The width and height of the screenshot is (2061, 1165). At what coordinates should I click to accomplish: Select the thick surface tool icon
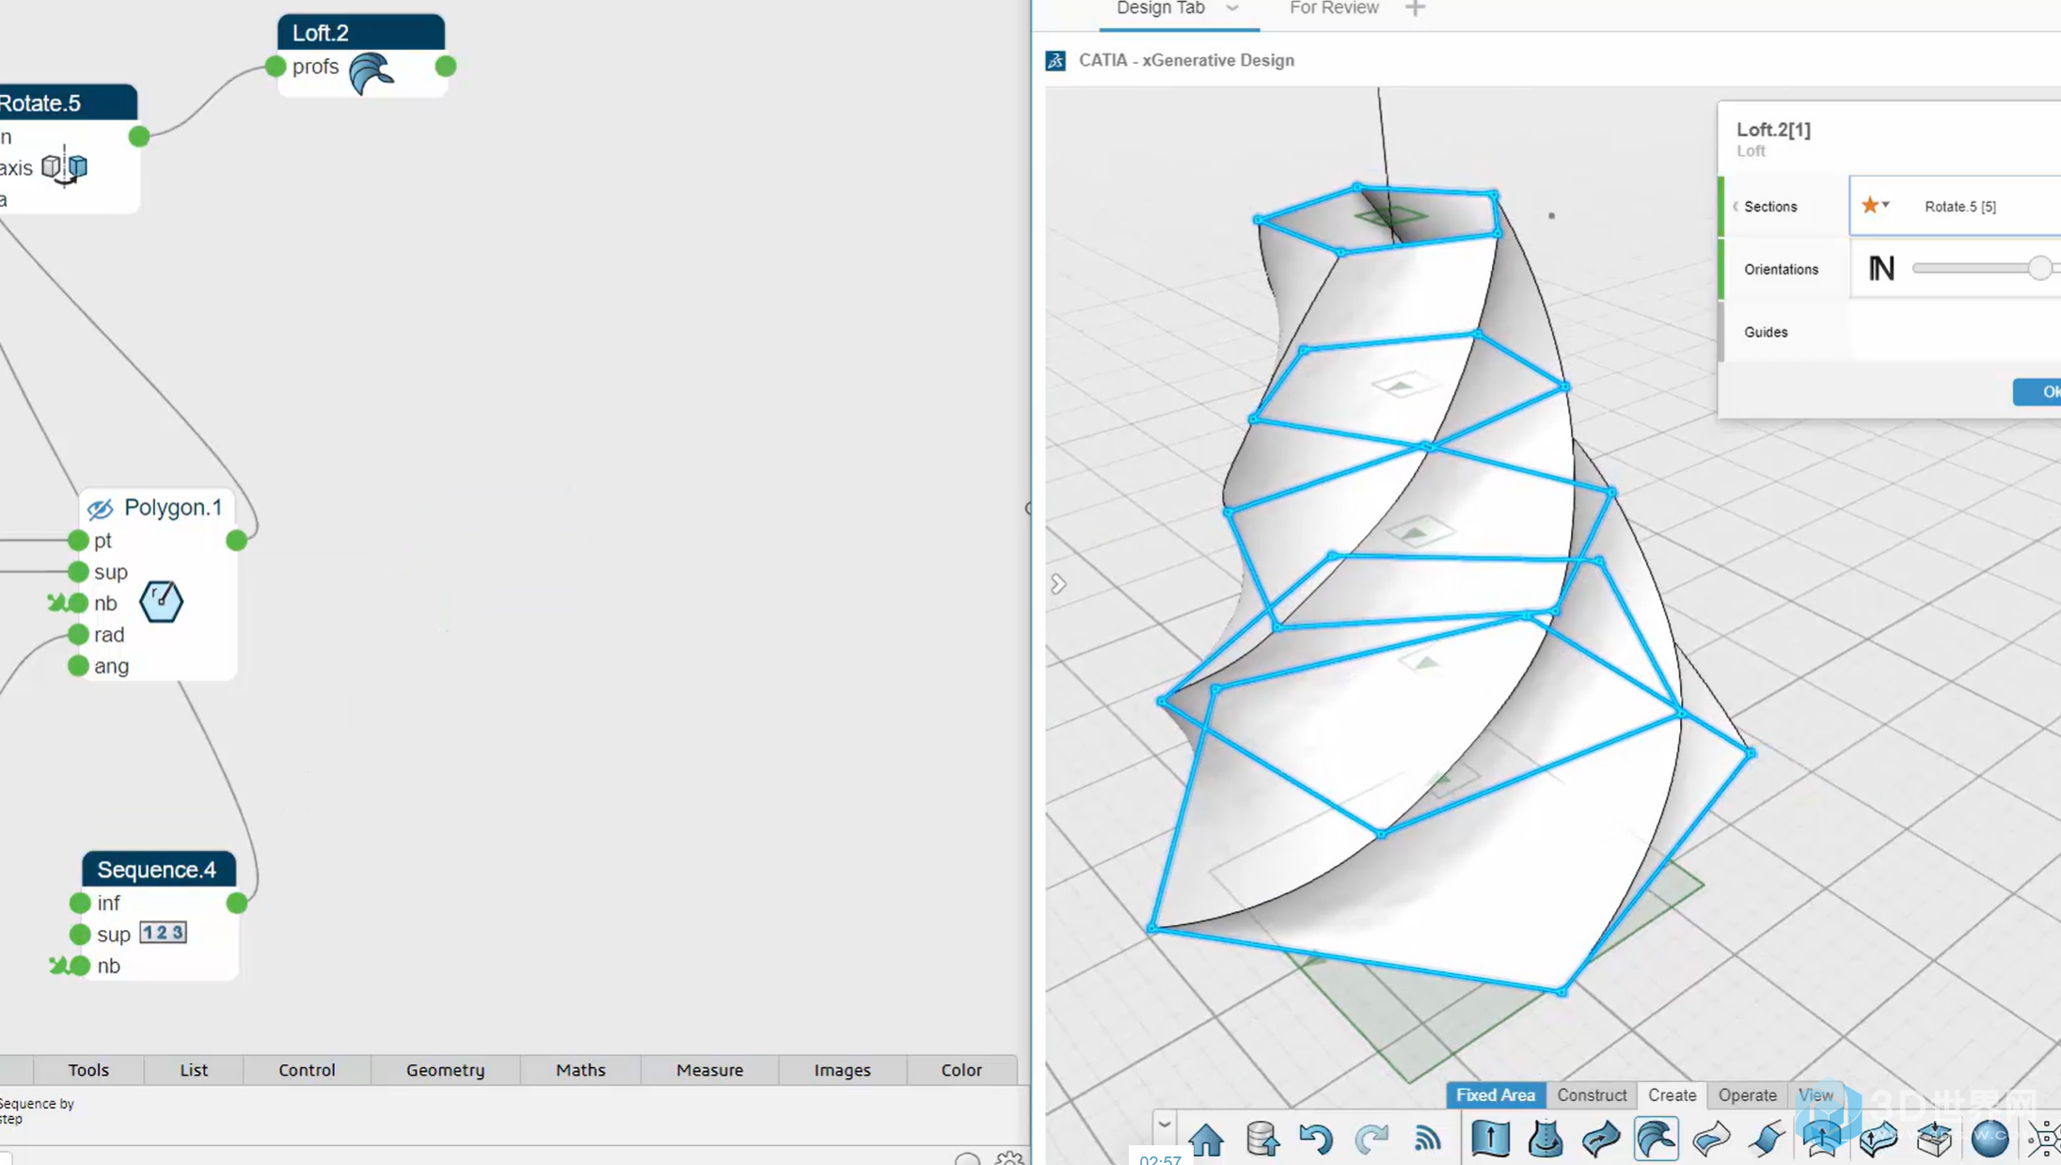point(1878,1139)
